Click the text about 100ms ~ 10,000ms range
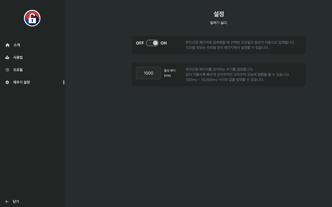332x207 pixels. pyautogui.click(x=225, y=80)
